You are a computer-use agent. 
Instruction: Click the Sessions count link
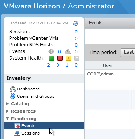76,32
